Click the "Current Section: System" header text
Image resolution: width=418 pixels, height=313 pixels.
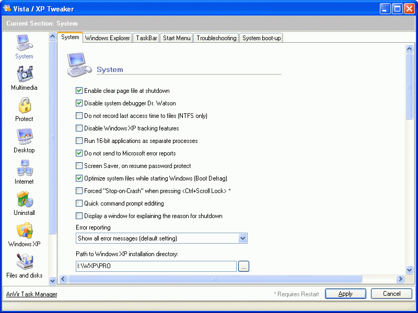42,23
